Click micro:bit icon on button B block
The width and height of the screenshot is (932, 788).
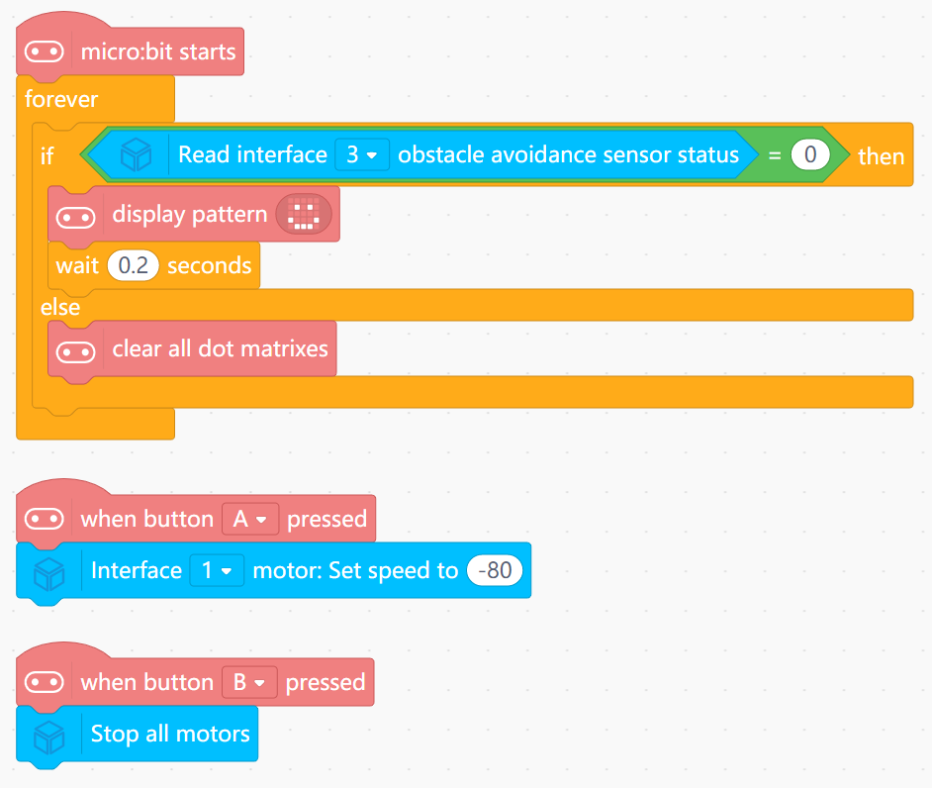click(x=45, y=682)
